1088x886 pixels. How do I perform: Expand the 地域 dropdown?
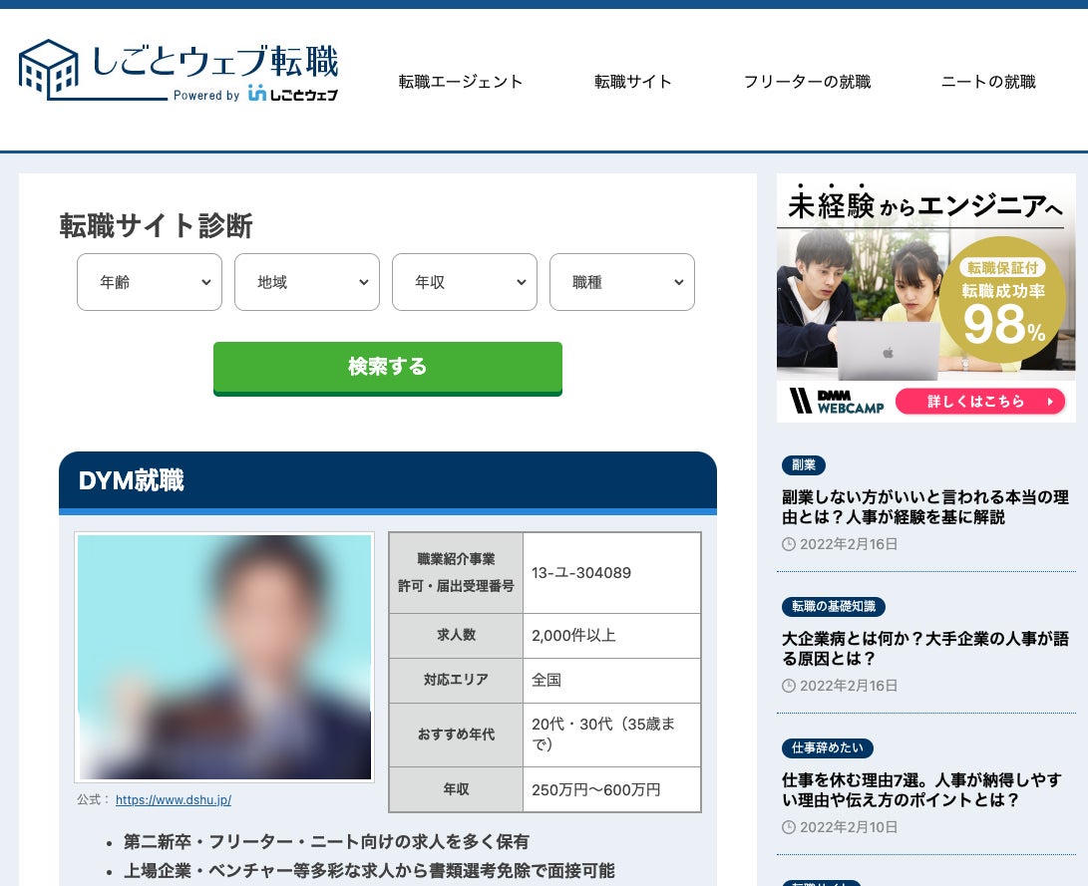pos(307,282)
